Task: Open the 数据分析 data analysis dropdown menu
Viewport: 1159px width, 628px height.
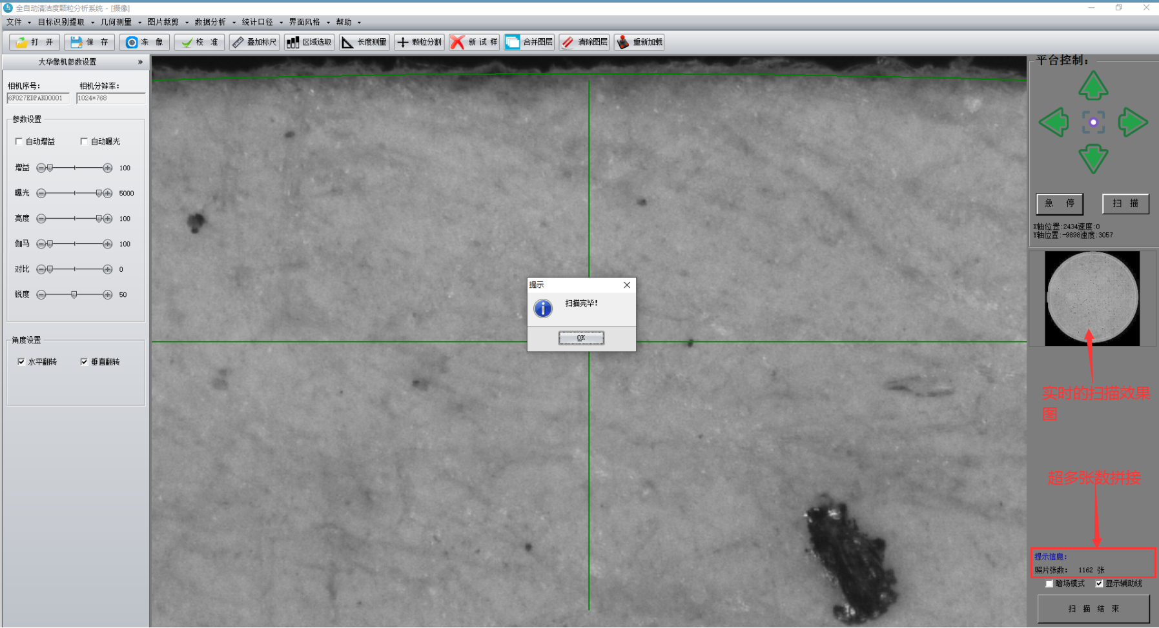Action: click(x=214, y=22)
